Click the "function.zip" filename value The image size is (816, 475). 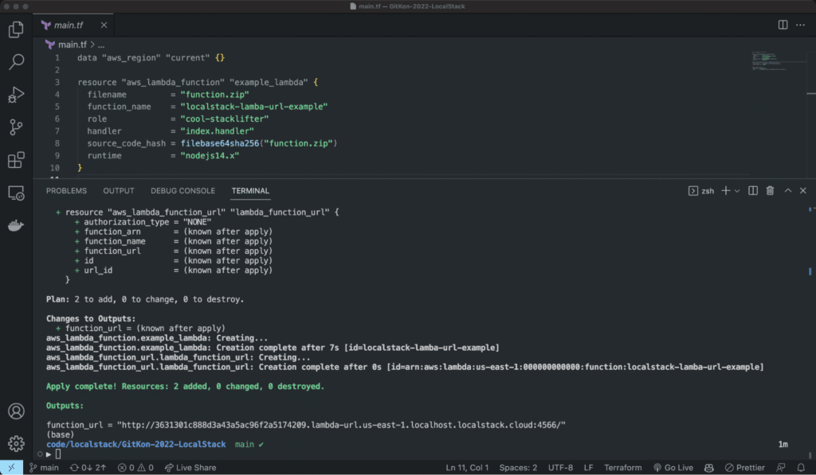[214, 95]
